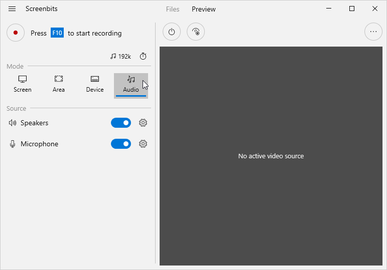Click the preview power button

(x=172, y=32)
